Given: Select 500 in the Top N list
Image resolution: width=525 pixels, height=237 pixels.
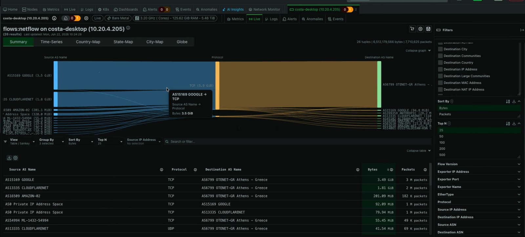Looking at the screenshot, I should click(479, 155).
